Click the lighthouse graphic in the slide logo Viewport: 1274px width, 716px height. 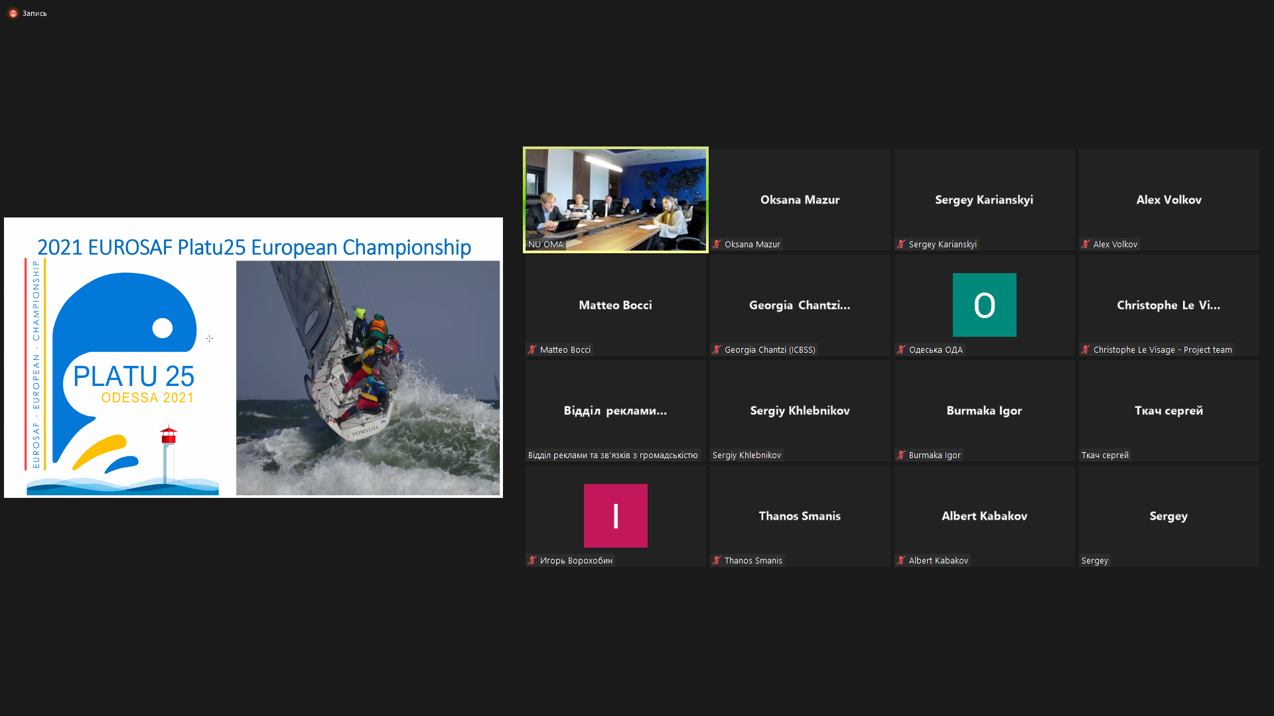pos(169,453)
